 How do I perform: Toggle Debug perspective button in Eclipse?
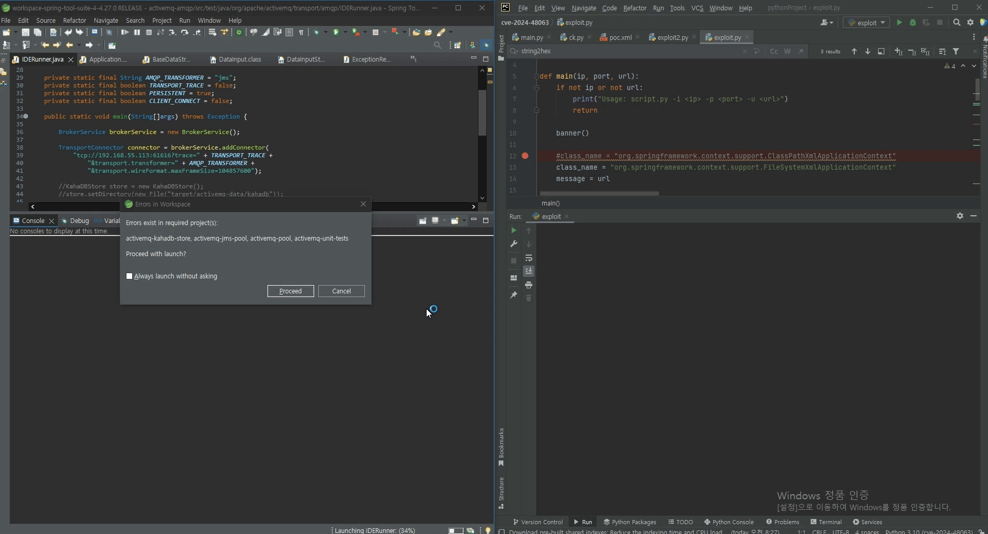(x=486, y=46)
